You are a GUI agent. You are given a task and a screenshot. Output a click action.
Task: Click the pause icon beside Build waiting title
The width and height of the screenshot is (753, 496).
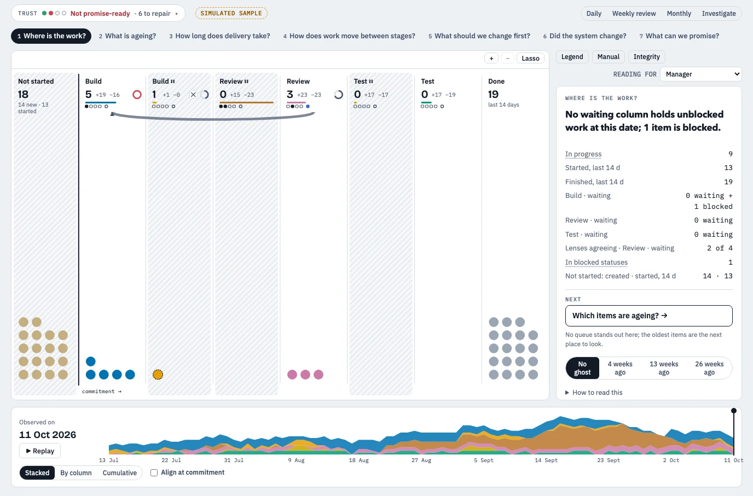pos(173,81)
